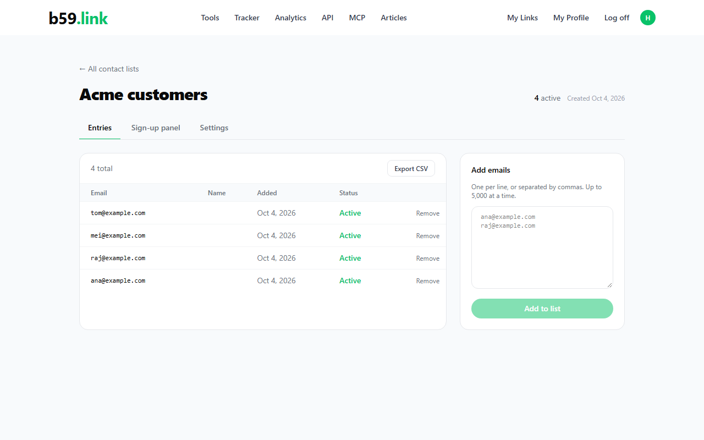The image size is (704, 440).
Task: Log off from the account
Action: pos(617,18)
